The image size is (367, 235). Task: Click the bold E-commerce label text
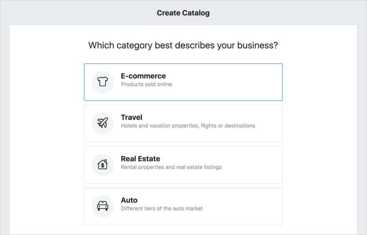coord(143,76)
